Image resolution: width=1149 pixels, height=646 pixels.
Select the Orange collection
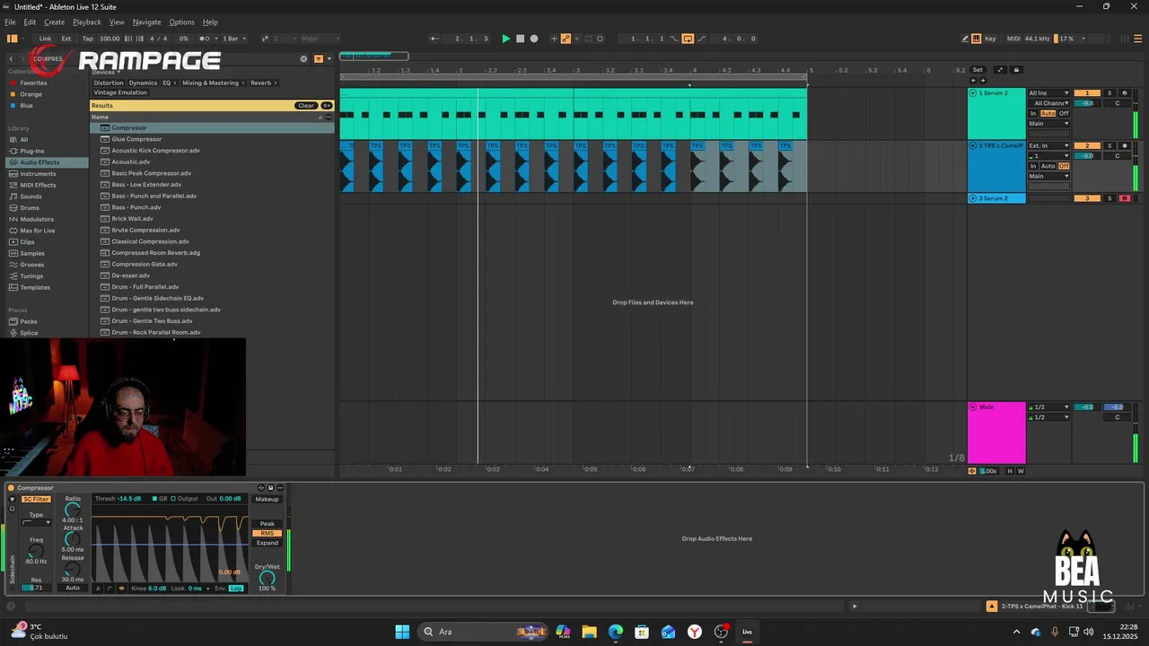(31, 94)
